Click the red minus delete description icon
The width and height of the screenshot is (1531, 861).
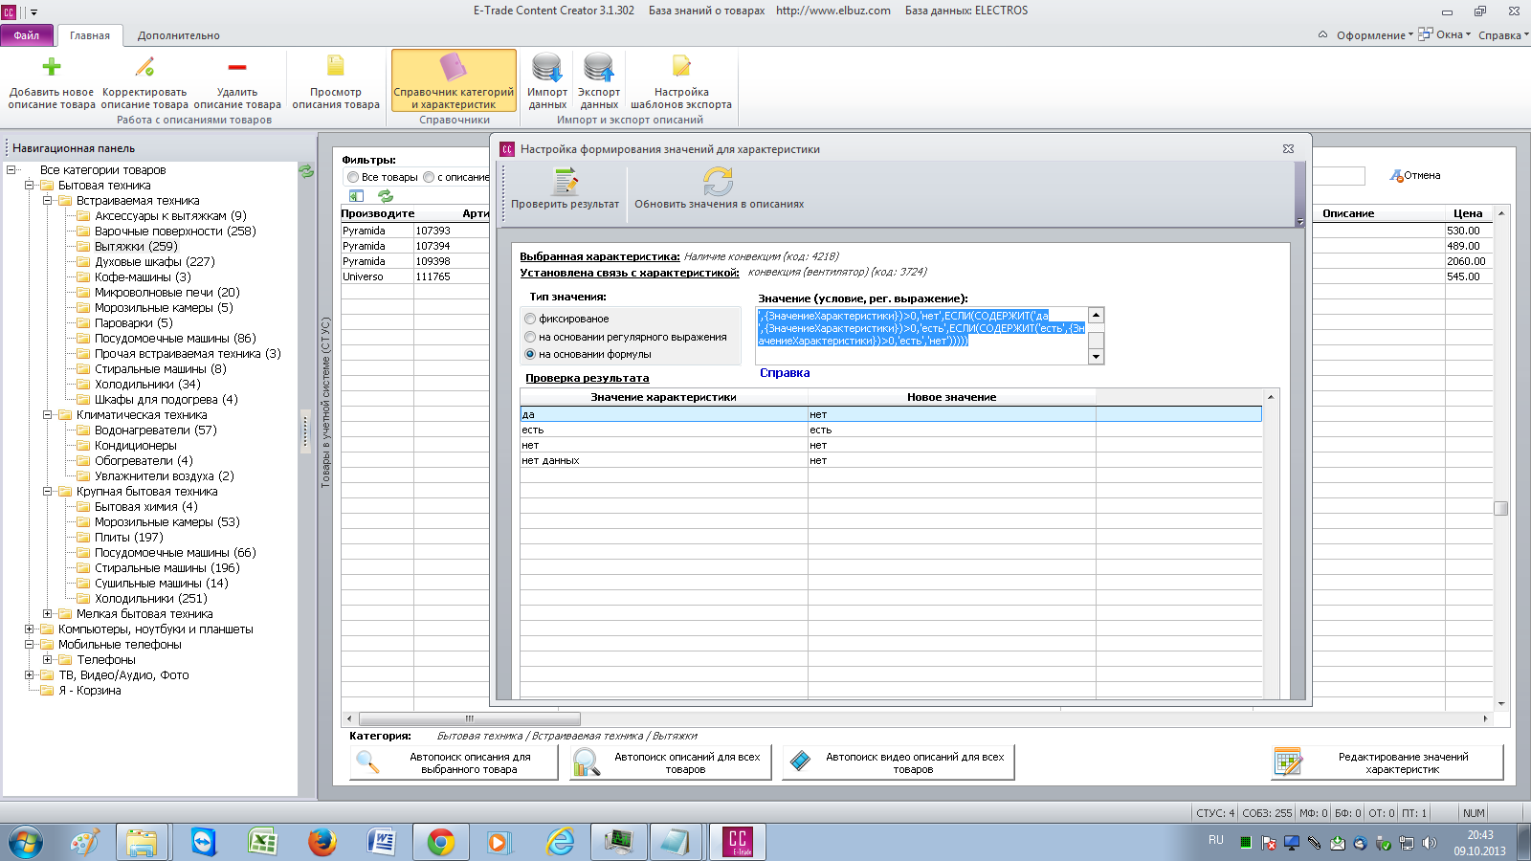(x=237, y=67)
